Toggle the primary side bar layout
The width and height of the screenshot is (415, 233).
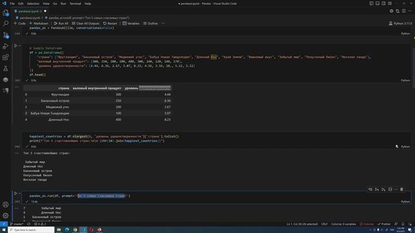tap(372, 3)
